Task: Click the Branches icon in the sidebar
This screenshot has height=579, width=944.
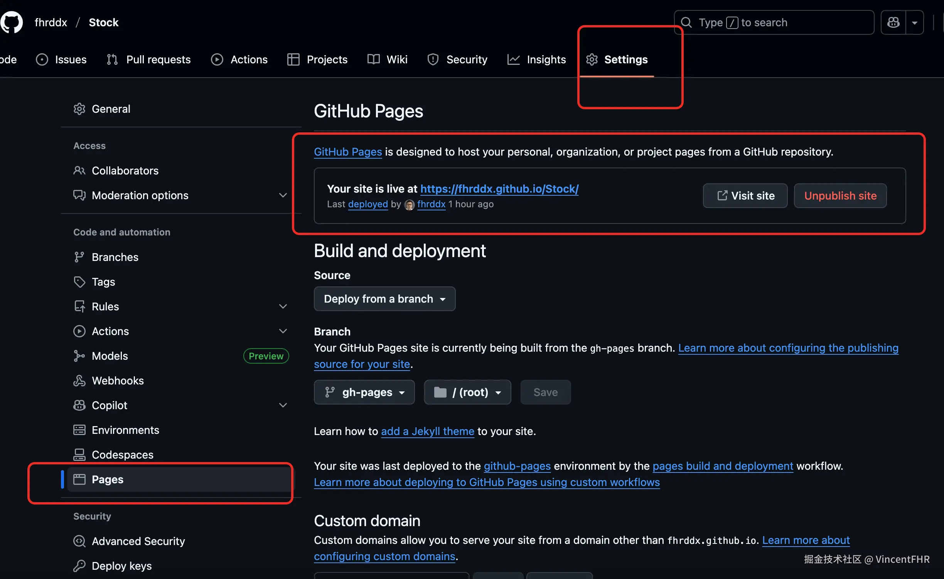Action: [x=79, y=257]
